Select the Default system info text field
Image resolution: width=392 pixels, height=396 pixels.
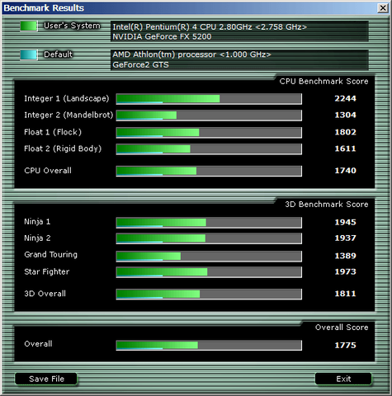click(x=239, y=59)
